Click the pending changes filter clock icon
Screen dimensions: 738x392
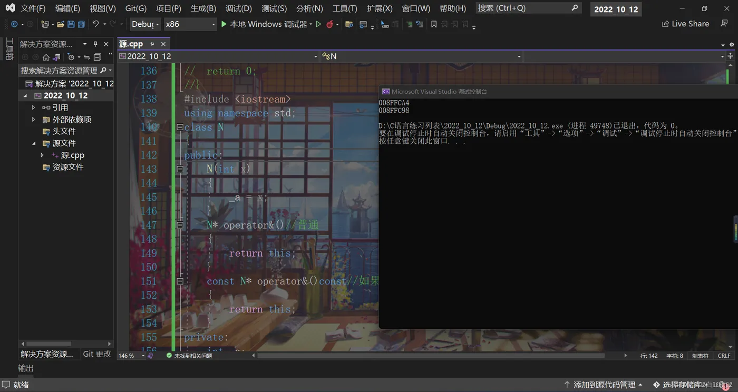71,57
